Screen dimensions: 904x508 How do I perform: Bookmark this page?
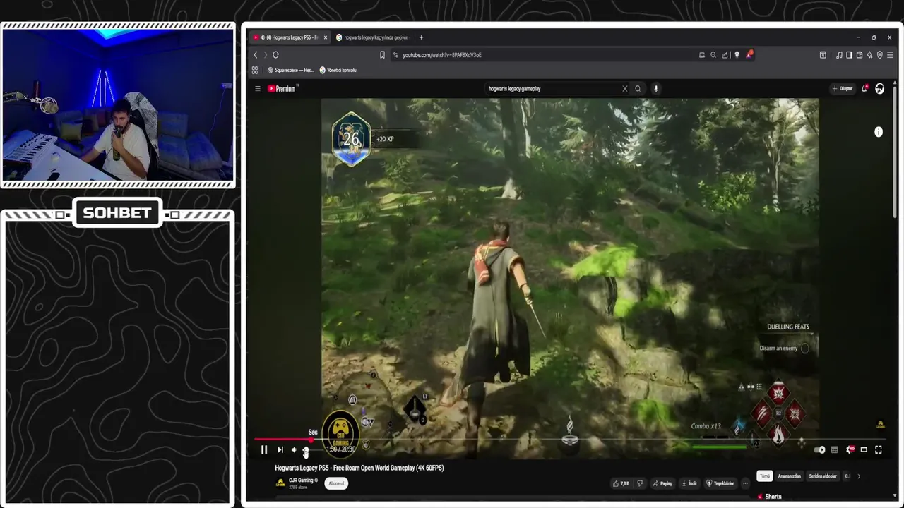coord(382,54)
